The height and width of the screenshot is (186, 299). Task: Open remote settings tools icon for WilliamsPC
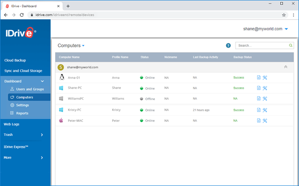click(264, 99)
